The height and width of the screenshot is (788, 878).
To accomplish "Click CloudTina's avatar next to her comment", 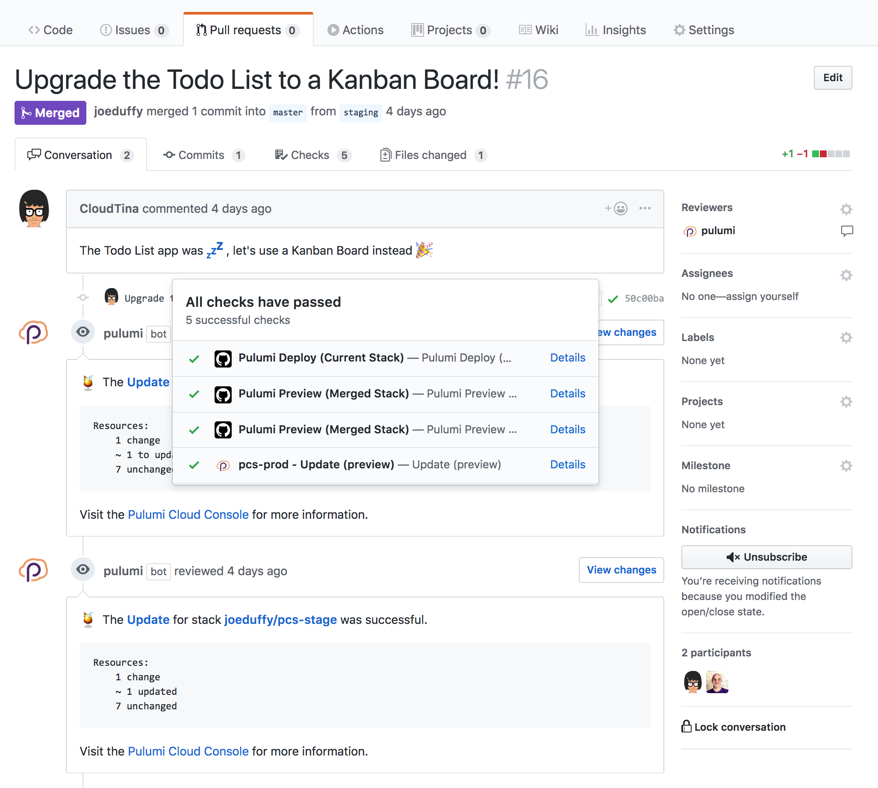I will [34, 209].
